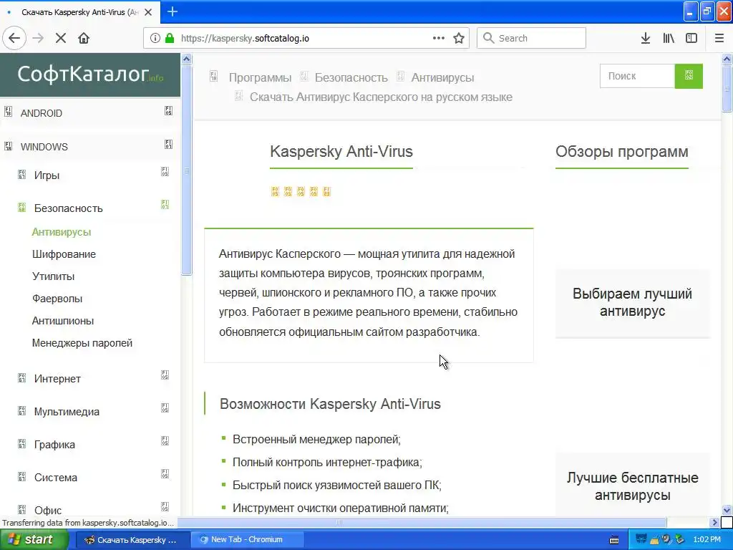Viewport: 733px width, 550px height.
Task: Click the WINDOWS platform icon in sidebar
Action: click(8, 145)
